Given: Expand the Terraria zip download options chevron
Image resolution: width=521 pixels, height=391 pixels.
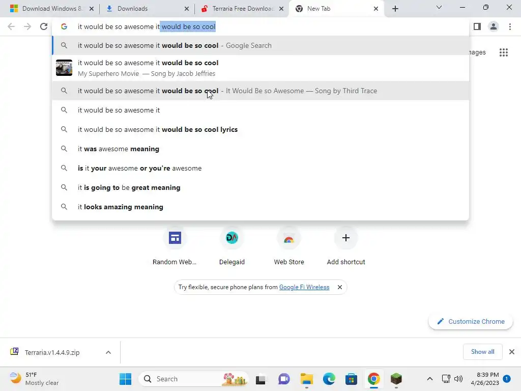Looking at the screenshot, I should (108, 352).
